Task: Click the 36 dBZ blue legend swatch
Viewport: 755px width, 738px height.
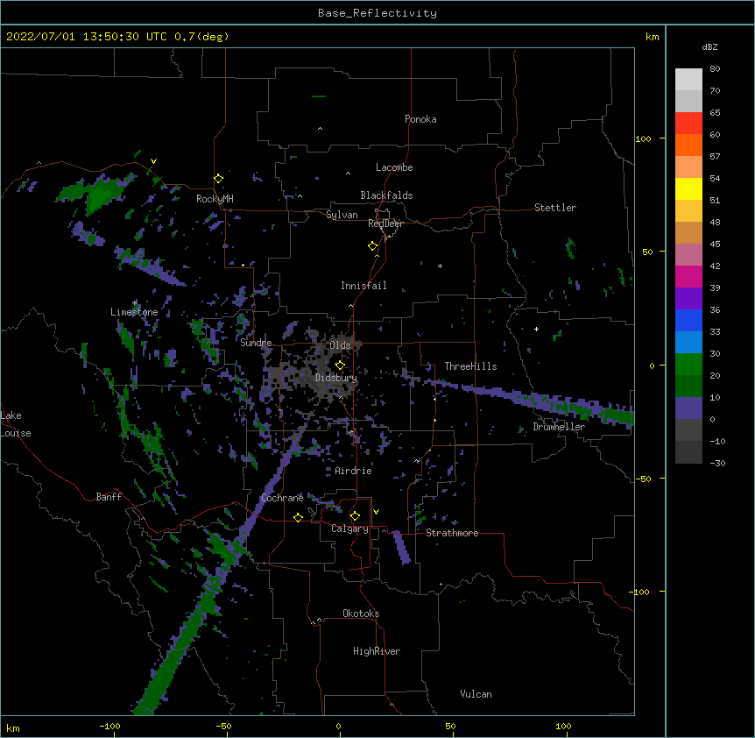Action: pos(688,320)
